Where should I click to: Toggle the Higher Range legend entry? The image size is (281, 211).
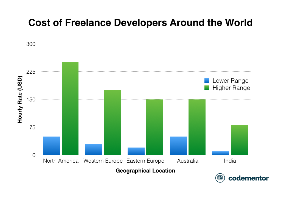[x=231, y=88]
